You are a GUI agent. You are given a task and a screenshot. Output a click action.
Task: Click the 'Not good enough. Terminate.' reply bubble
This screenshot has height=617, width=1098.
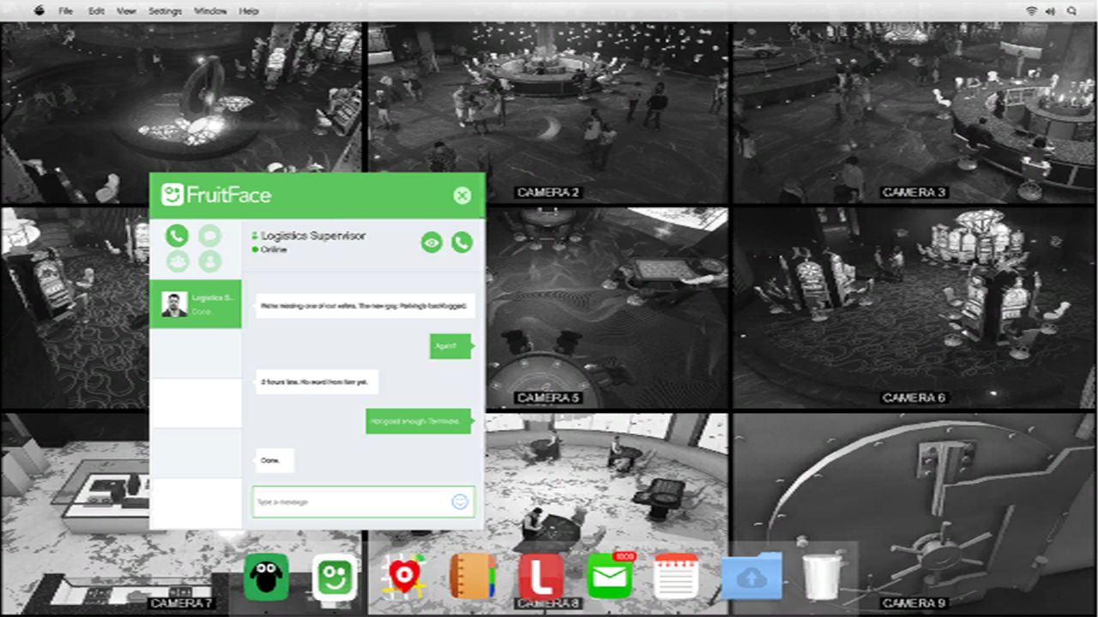[419, 421]
